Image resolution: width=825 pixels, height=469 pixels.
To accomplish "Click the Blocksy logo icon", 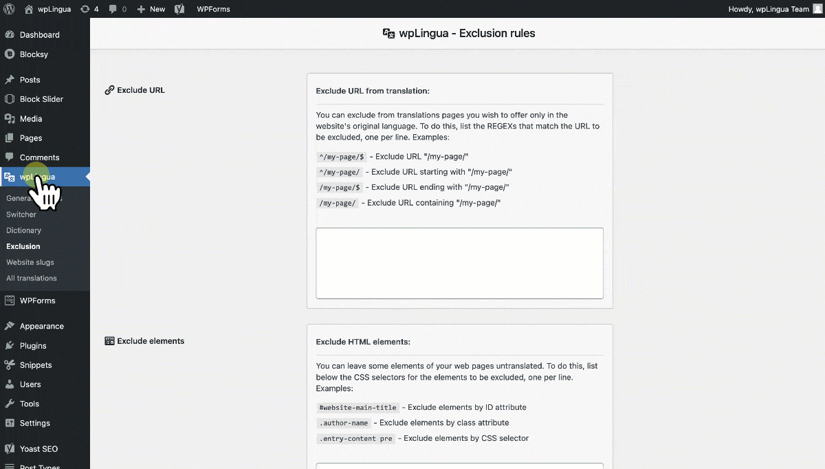I will pyautogui.click(x=10, y=54).
